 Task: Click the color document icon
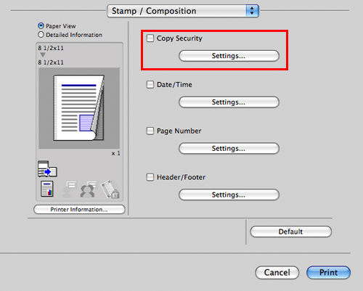coord(47,189)
